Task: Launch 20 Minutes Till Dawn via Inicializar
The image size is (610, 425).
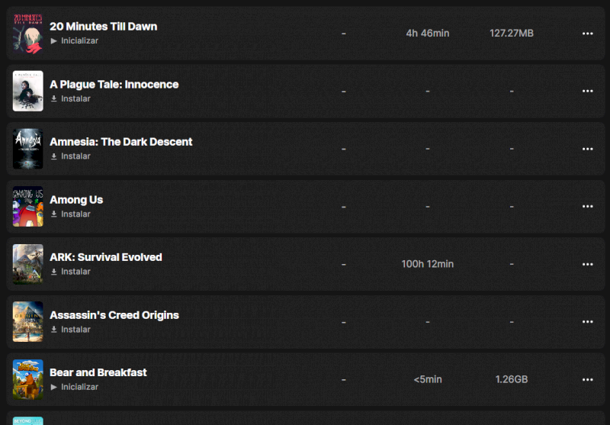Action: point(74,40)
